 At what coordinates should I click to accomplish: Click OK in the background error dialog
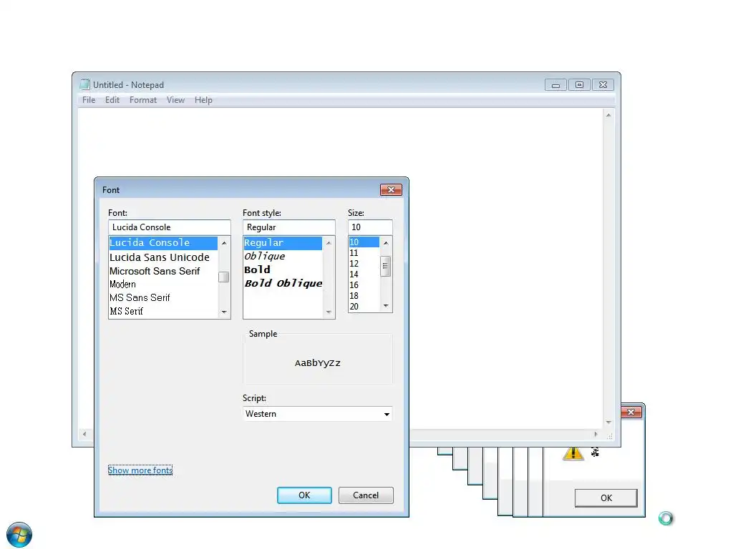pos(606,498)
